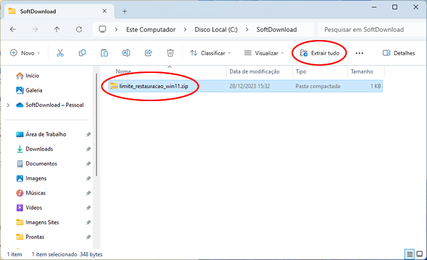Screen dimensions: 427x260
Task: Open Área de Trabalho folder
Action: coord(41,135)
